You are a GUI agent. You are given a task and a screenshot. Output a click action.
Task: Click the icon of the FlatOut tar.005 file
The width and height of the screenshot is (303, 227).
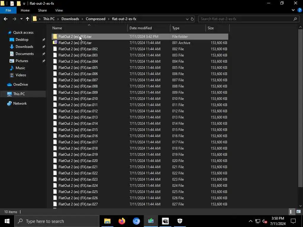55,68
